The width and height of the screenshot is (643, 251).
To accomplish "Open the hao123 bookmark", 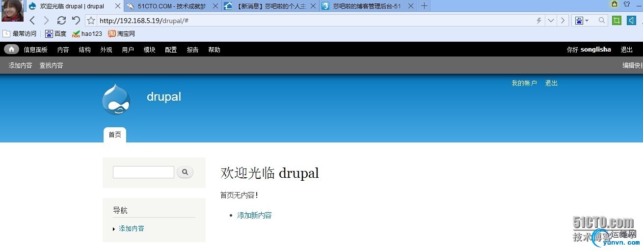I will [x=87, y=34].
